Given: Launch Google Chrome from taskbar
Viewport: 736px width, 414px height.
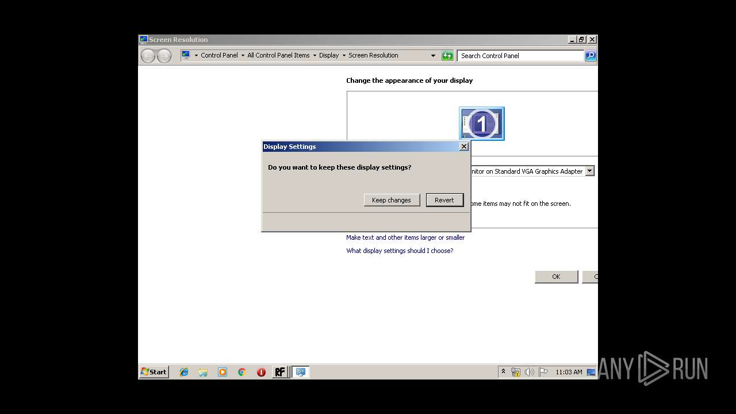Looking at the screenshot, I should [242, 372].
